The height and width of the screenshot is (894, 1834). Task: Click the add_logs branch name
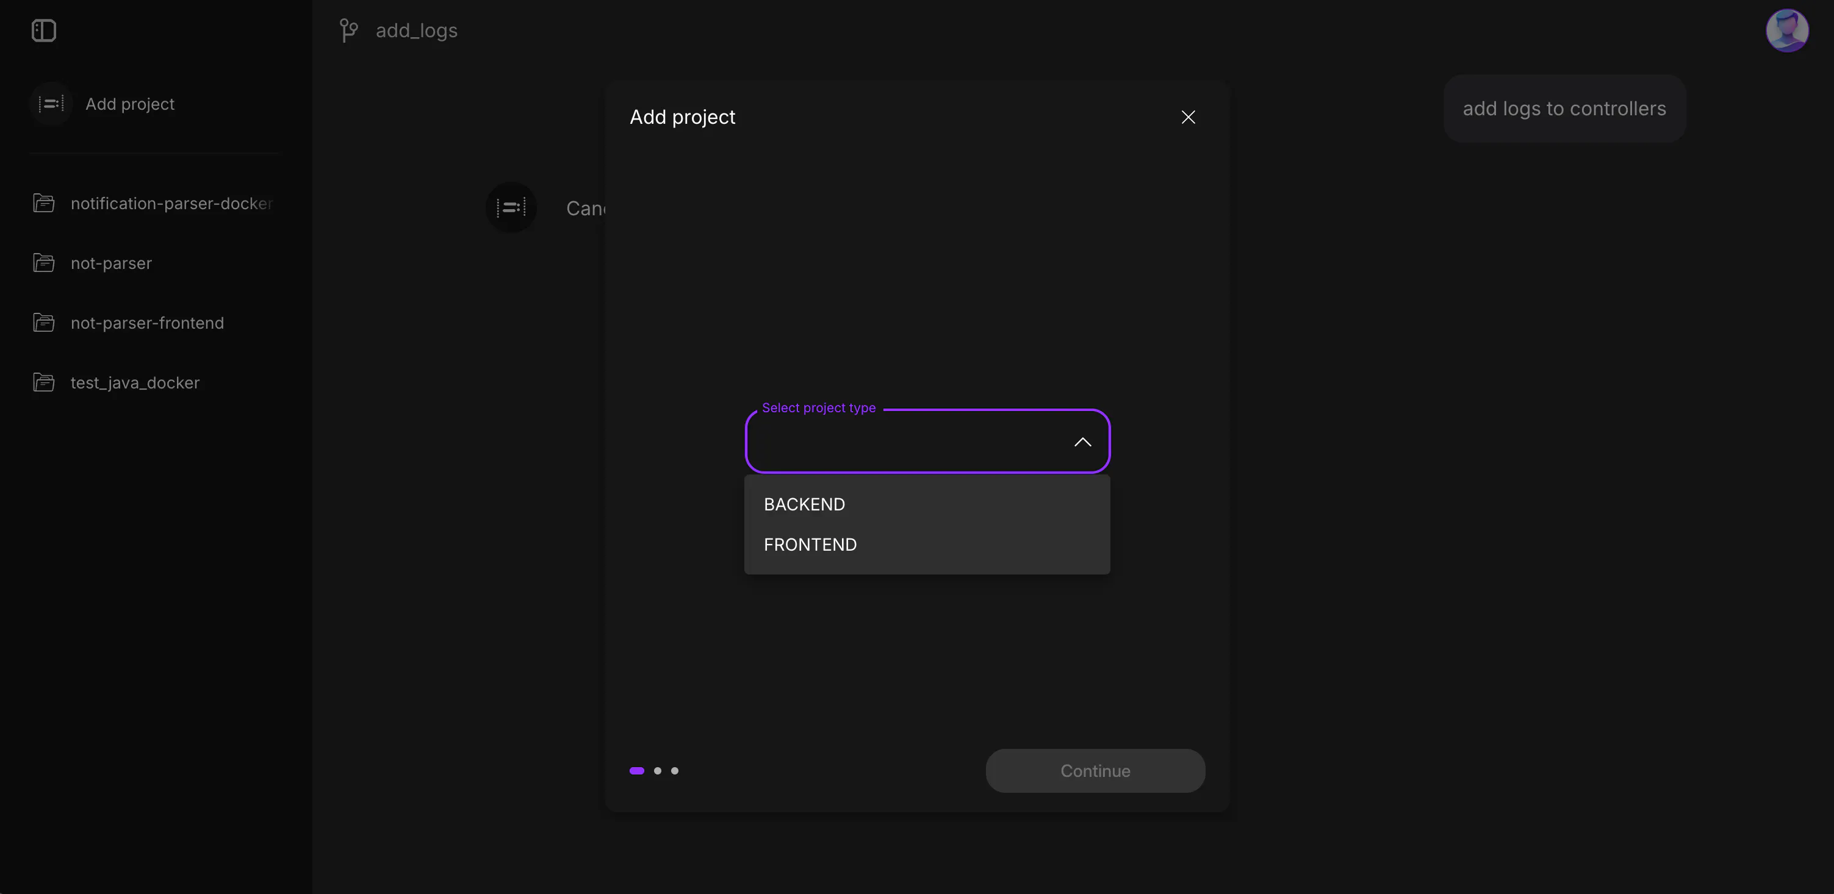[x=417, y=30]
